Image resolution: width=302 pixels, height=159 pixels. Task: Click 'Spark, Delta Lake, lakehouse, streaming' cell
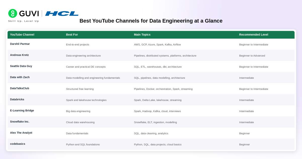pyautogui.click(x=158, y=100)
